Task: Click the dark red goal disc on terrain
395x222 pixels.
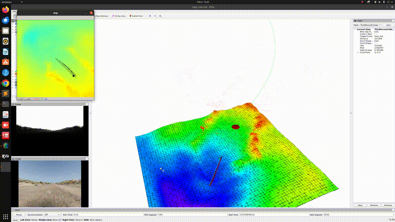Action: [236, 127]
